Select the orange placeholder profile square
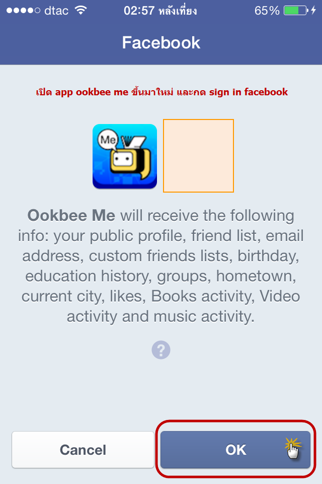Viewport: 322px width, 484px height. pos(198,156)
